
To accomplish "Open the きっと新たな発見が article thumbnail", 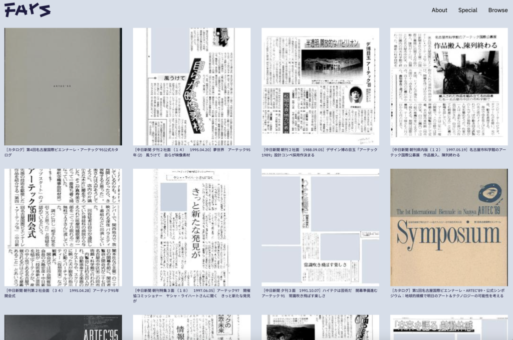I will [191, 227].
